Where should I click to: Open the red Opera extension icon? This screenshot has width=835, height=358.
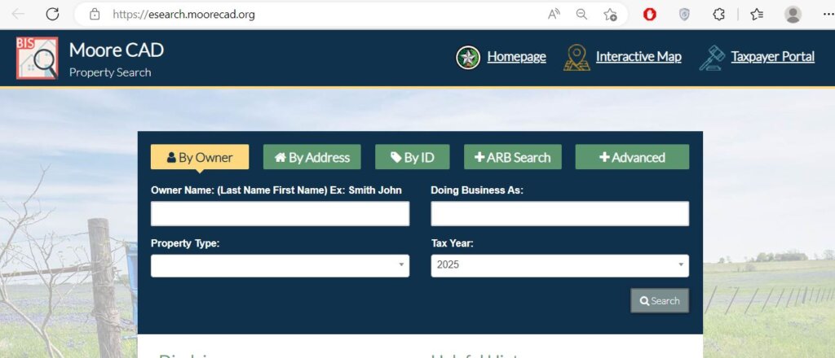click(x=649, y=15)
